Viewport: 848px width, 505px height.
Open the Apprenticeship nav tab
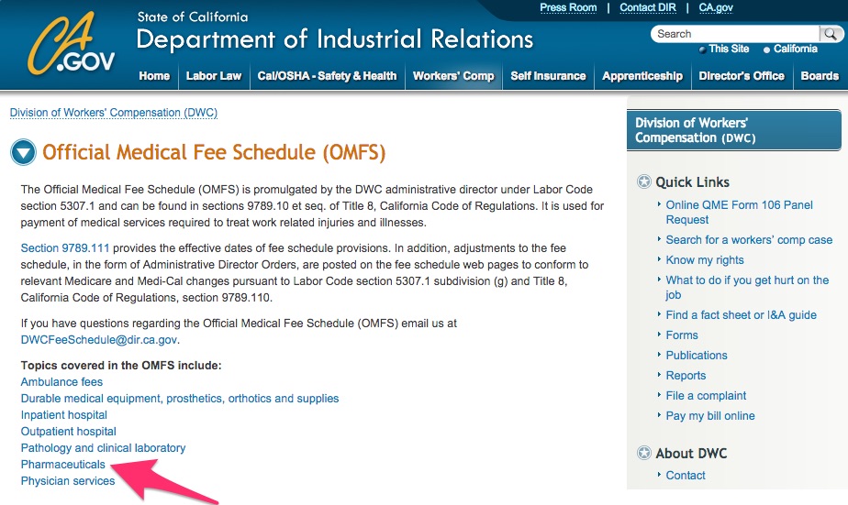[x=642, y=76]
